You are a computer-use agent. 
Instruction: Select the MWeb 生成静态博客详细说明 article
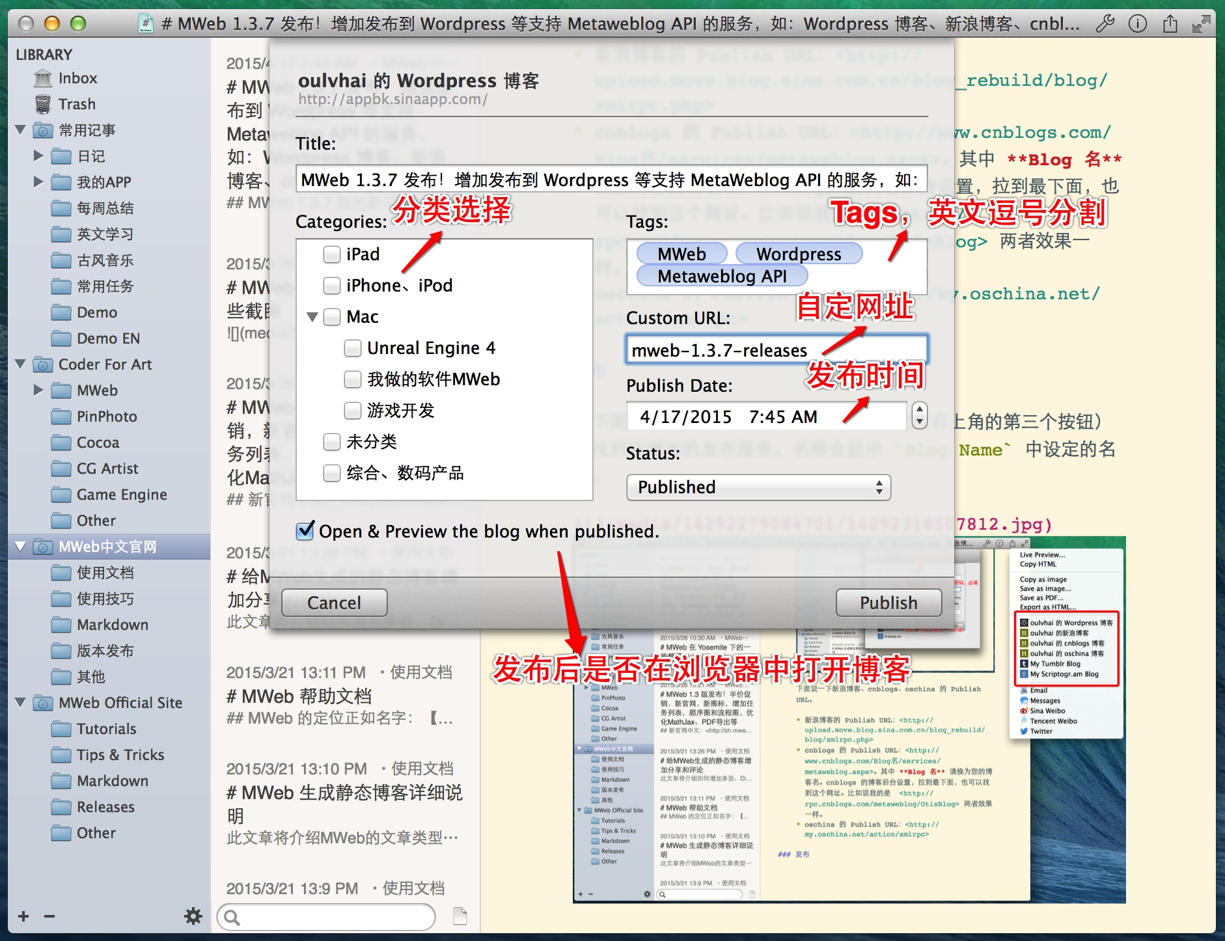pos(345,803)
